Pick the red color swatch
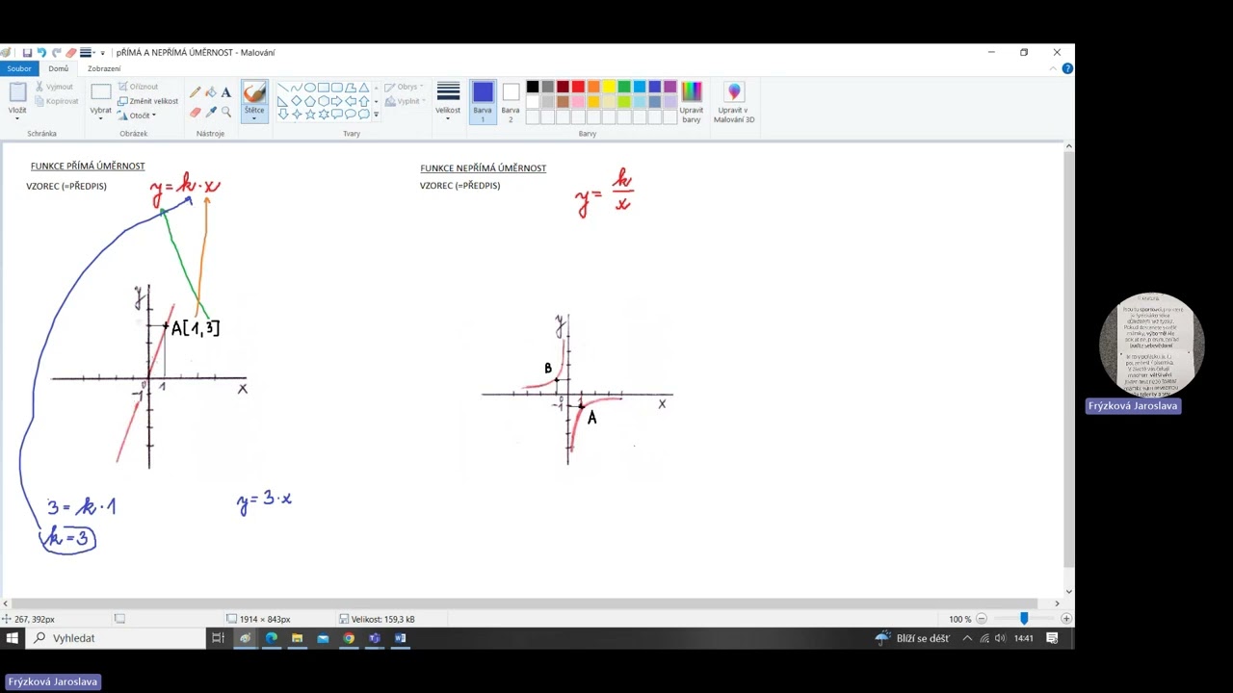This screenshot has height=693, width=1233. (578, 87)
